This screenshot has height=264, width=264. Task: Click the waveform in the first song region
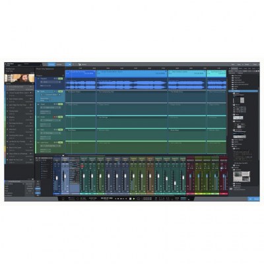(81, 85)
